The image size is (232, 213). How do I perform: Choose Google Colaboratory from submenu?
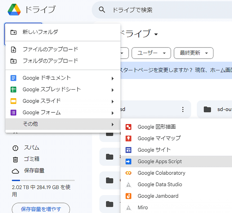click(x=176, y=173)
